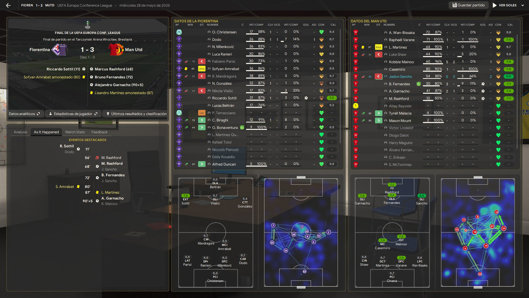
Task: Click Altay Bayındır's yellow goalkeeper shirt icon
Action: tap(355, 106)
